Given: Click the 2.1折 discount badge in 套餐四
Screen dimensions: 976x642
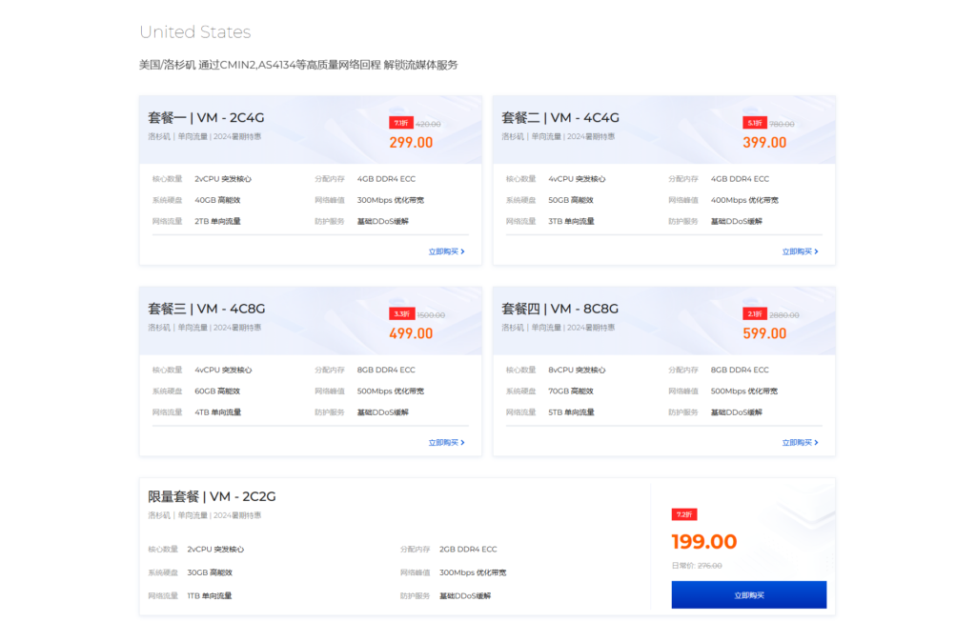Looking at the screenshot, I should pyautogui.click(x=755, y=314).
